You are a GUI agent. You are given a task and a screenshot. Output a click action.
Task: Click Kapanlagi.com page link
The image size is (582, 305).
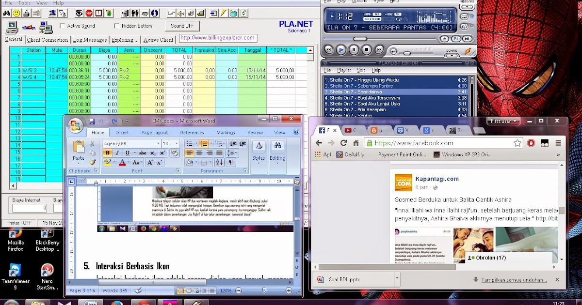coord(437,179)
